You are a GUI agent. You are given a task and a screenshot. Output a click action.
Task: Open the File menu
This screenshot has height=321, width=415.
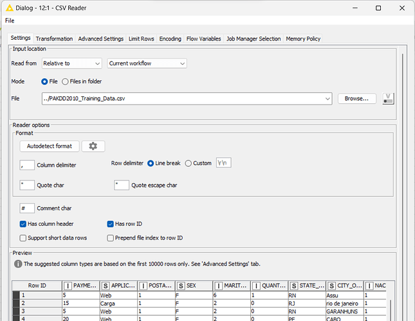(x=10, y=21)
